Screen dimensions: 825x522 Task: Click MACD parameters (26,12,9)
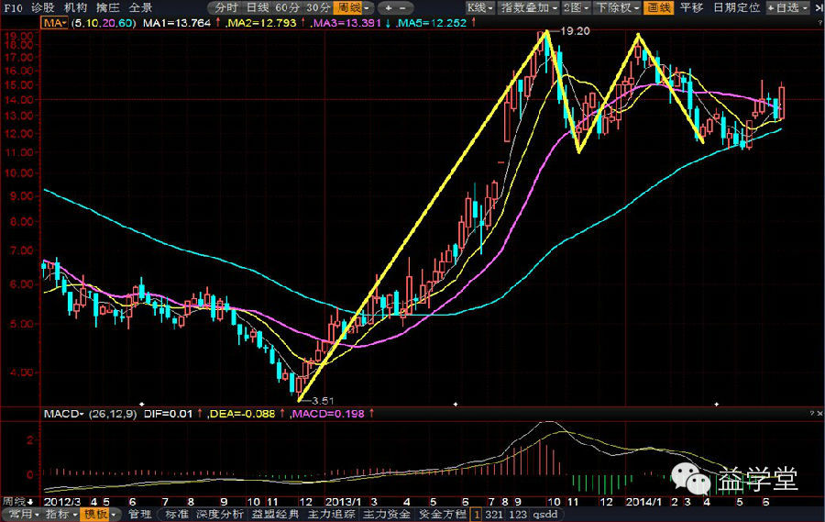point(112,414)
